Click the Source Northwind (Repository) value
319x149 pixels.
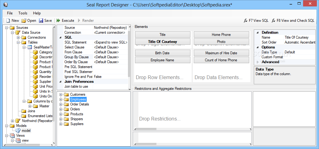[111, 28]
